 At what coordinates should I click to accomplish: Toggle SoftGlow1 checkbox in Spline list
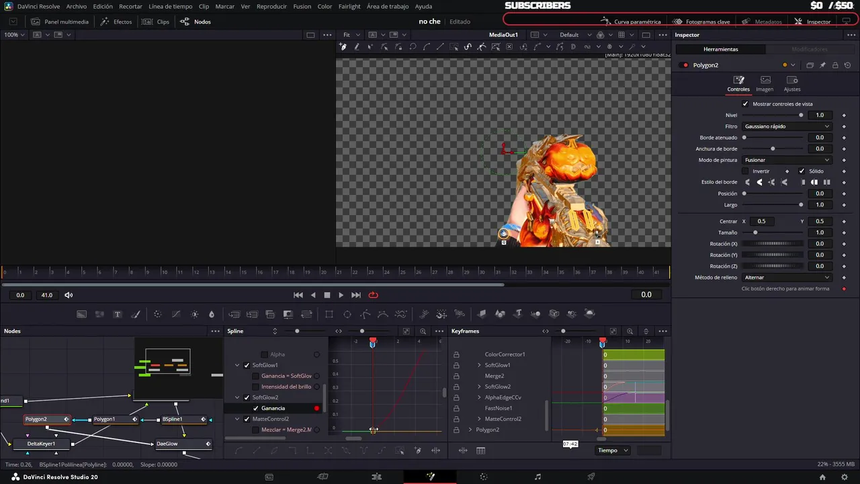pyautogui.click(x=247, y=365)
